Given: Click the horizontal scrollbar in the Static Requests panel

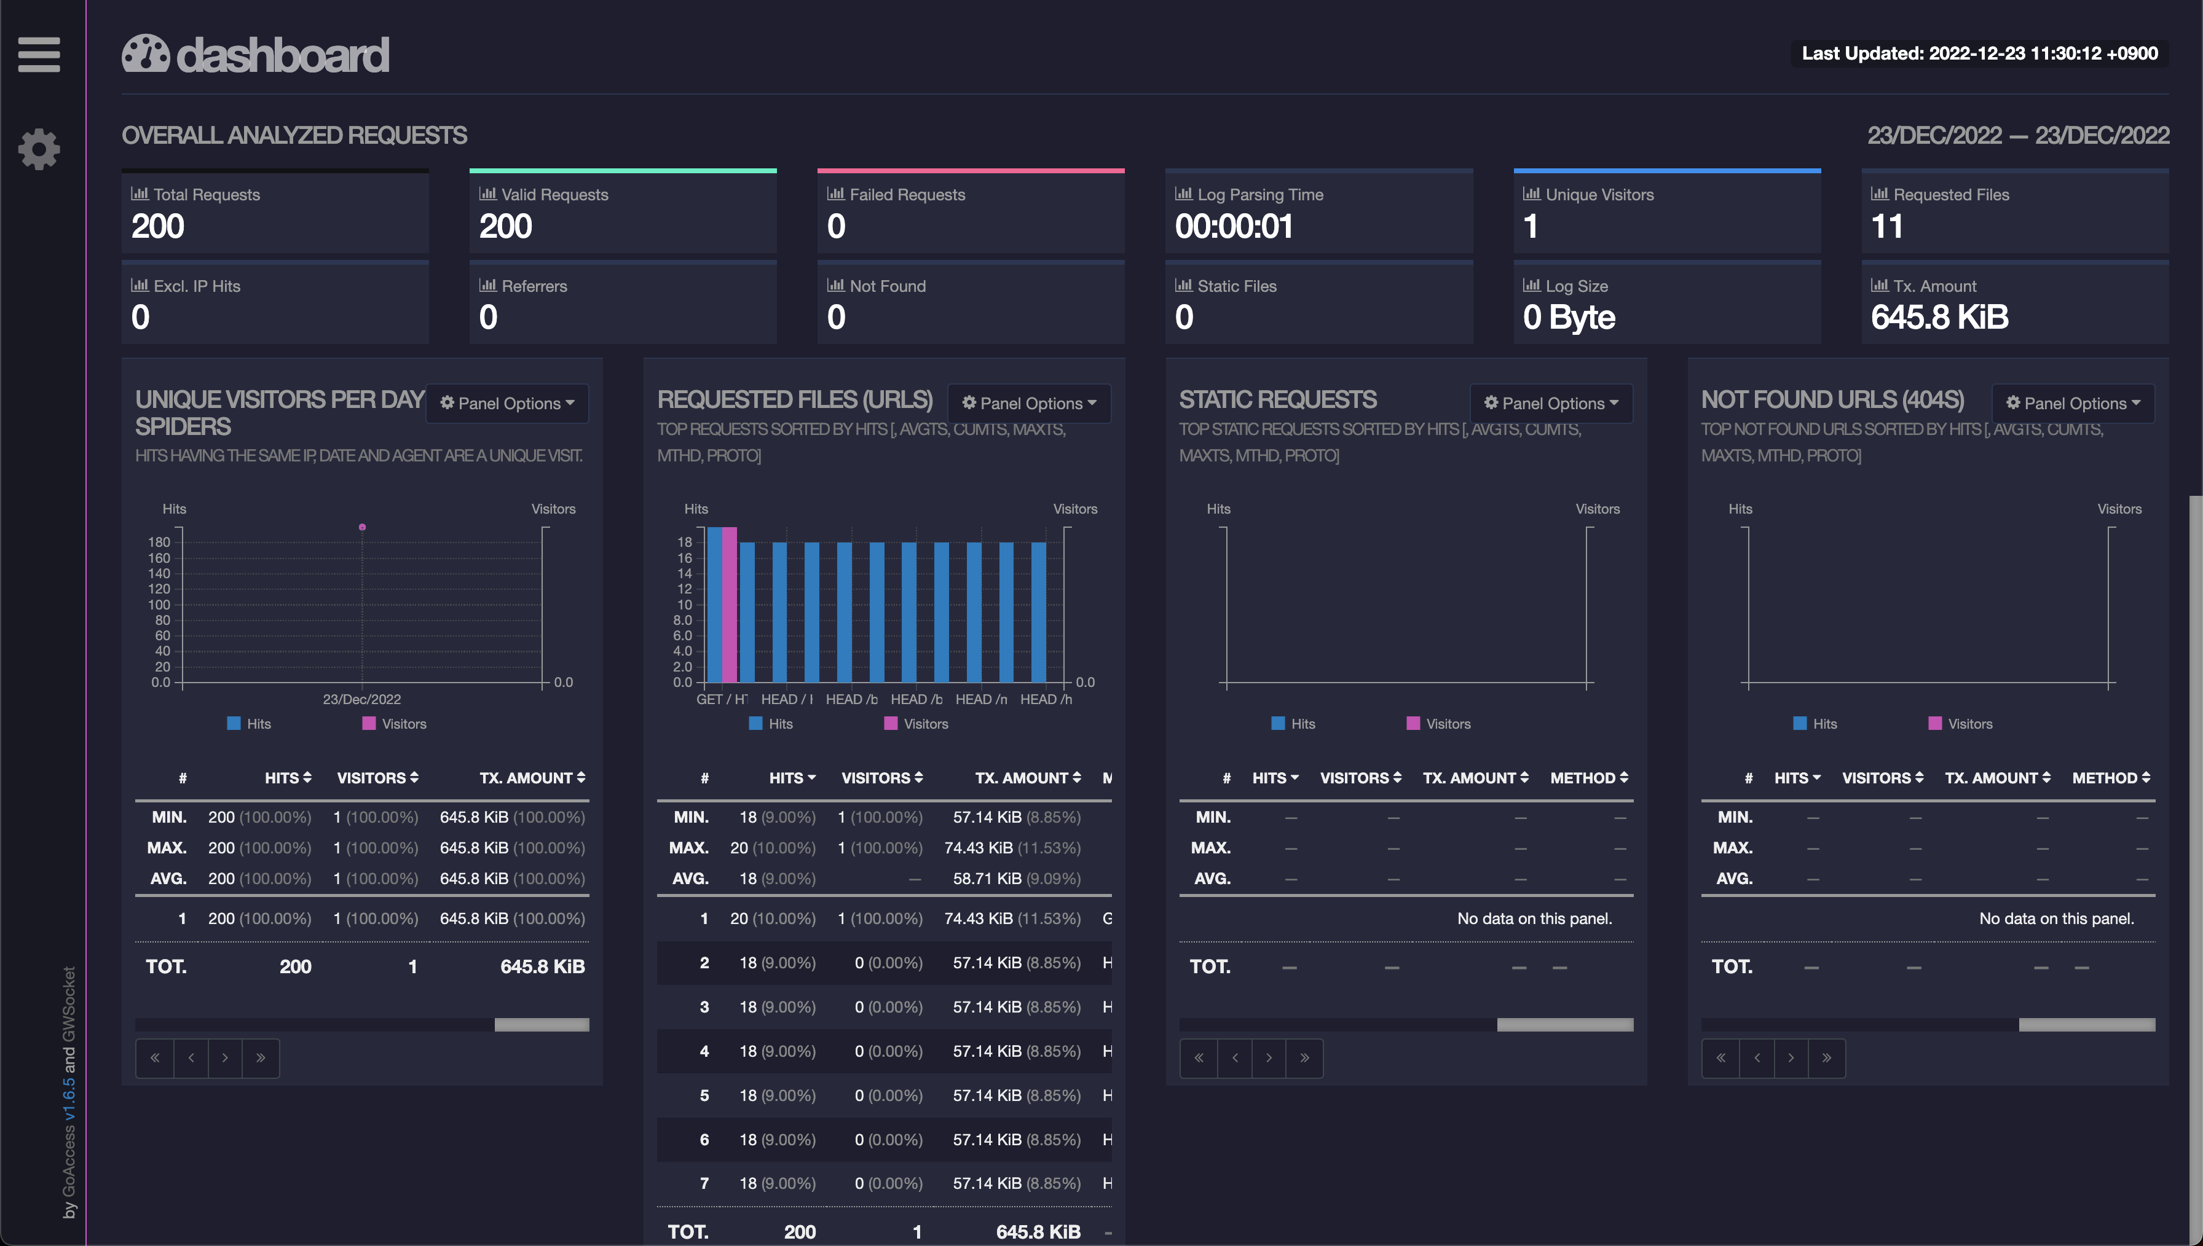Looking at the screenshot, I should (1564, 1024).
